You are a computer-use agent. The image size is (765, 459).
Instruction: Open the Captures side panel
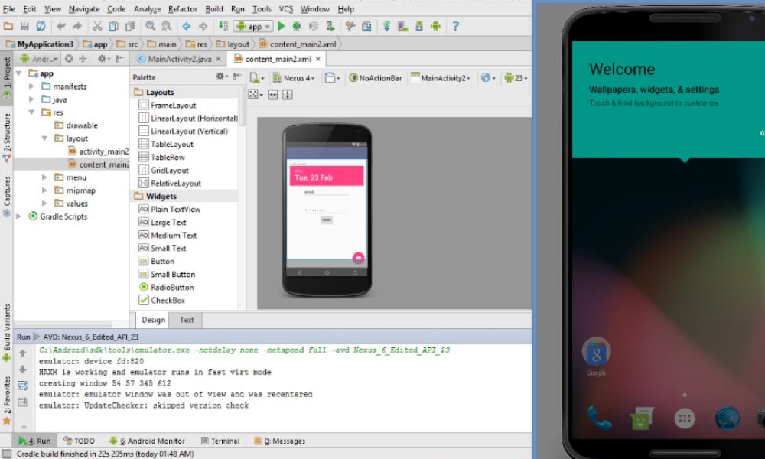[6, 197]
